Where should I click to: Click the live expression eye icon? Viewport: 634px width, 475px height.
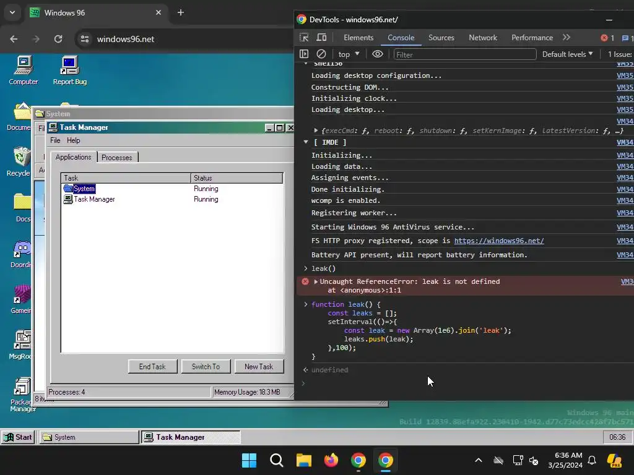pos(377,54)
